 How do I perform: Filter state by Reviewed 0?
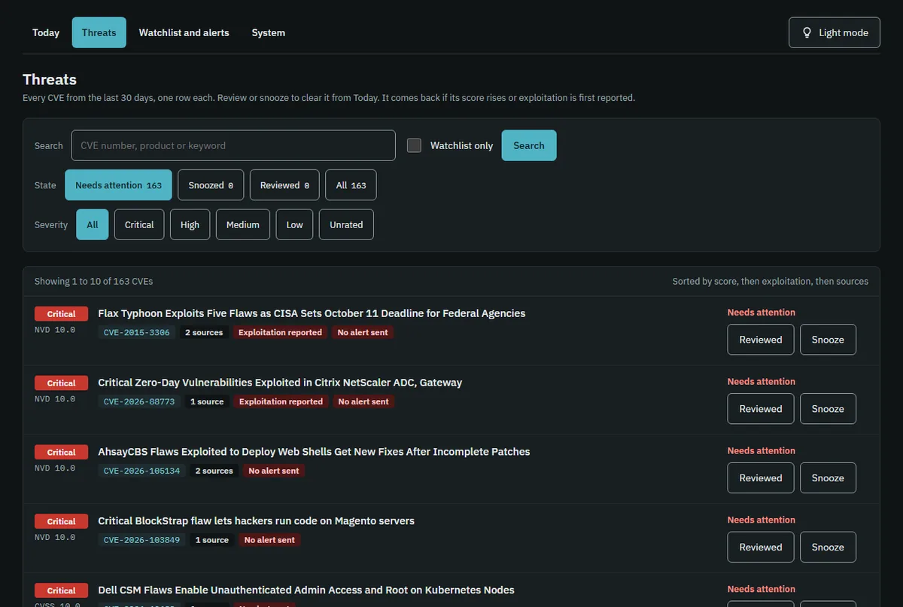coord(284,185)
